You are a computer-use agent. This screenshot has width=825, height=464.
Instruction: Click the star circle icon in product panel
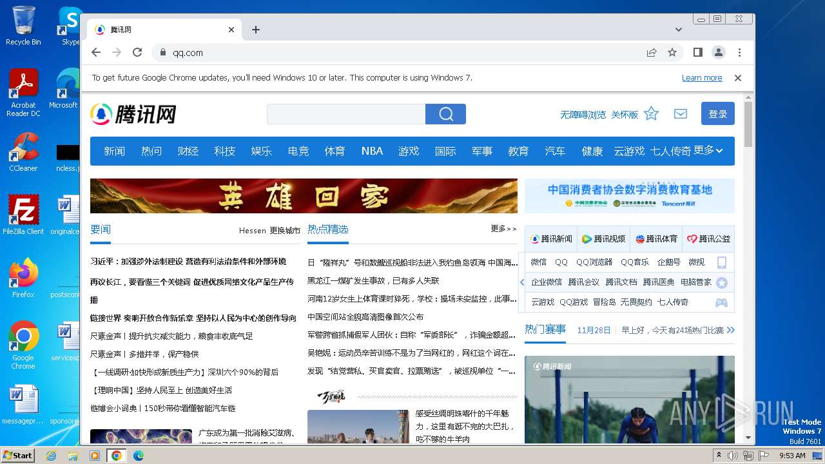[722, 283]
